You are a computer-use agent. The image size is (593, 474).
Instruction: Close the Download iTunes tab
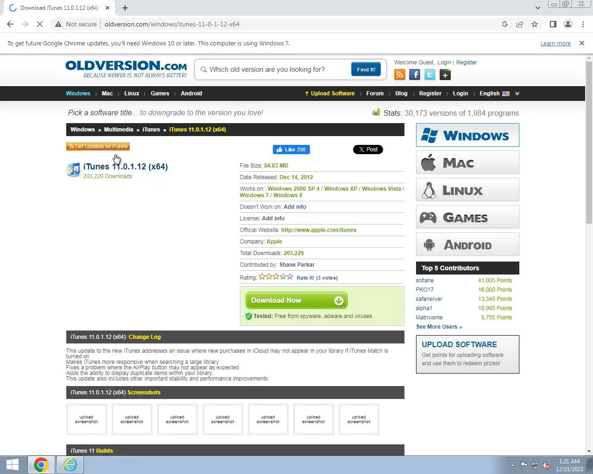tap(107, 8)
